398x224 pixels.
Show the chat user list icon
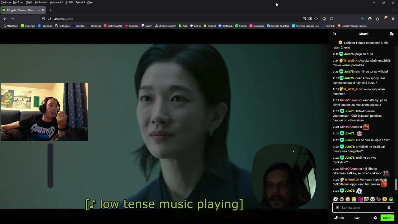392,34
